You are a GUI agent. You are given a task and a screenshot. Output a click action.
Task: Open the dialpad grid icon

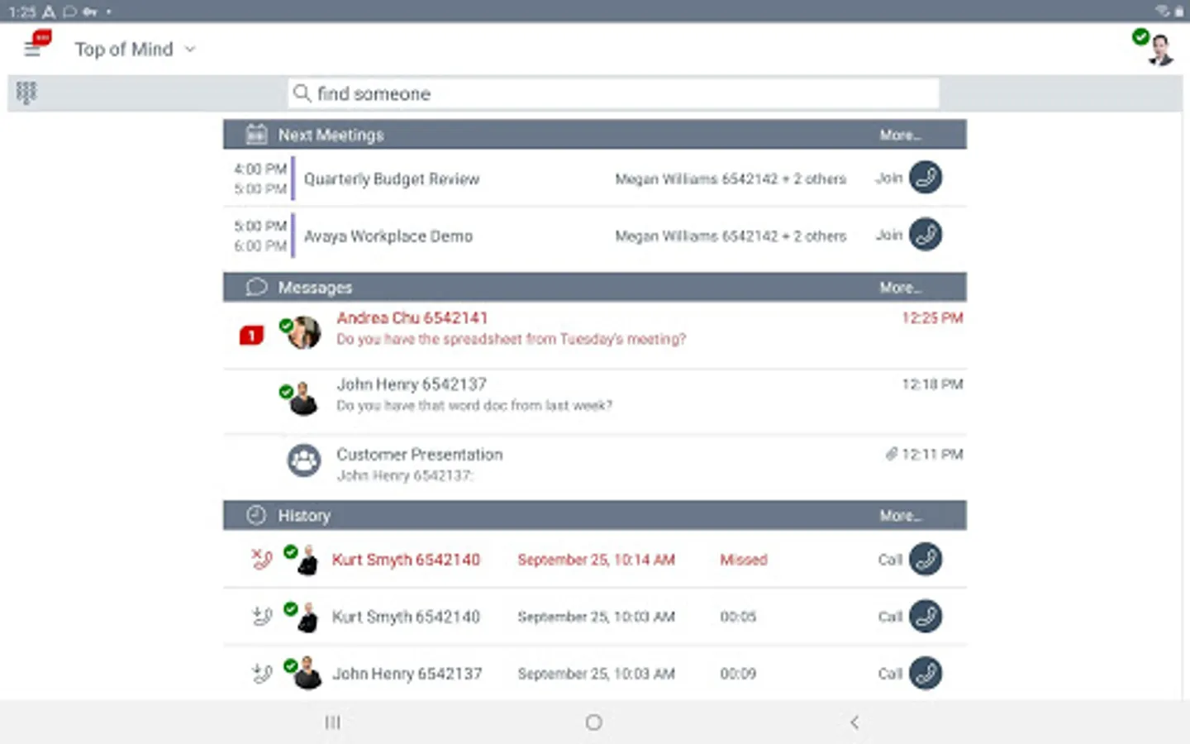(26, 93)
